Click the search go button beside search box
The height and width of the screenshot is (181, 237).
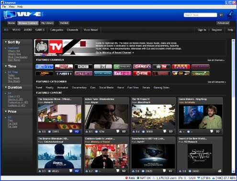221,15
